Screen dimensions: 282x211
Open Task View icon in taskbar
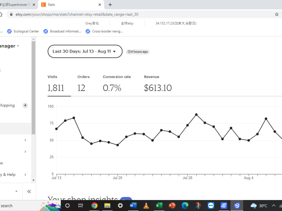coord(81,206)
